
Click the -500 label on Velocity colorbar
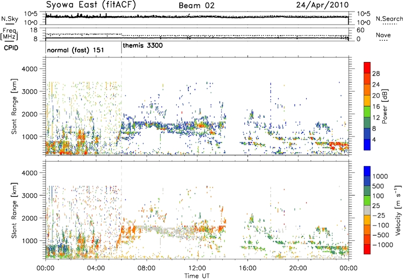[x=380, y=235]
